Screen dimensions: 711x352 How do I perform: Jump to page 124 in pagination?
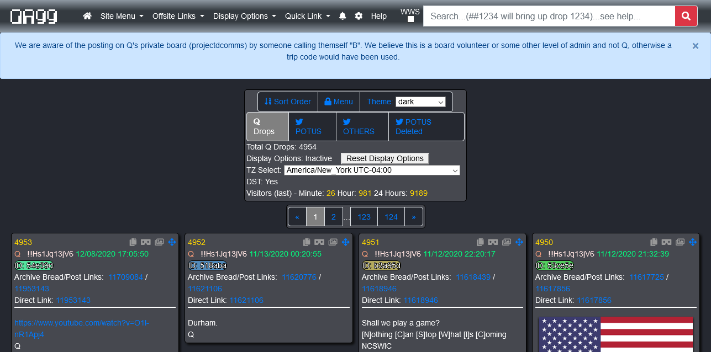(x=391, y=217)
